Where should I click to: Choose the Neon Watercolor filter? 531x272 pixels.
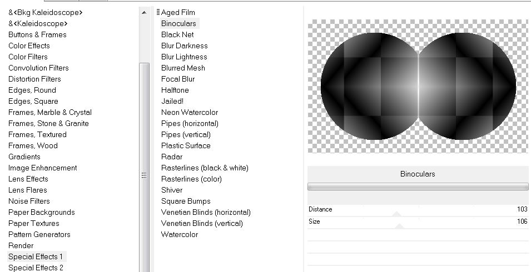pyautogui.click(x=190, y=113)
